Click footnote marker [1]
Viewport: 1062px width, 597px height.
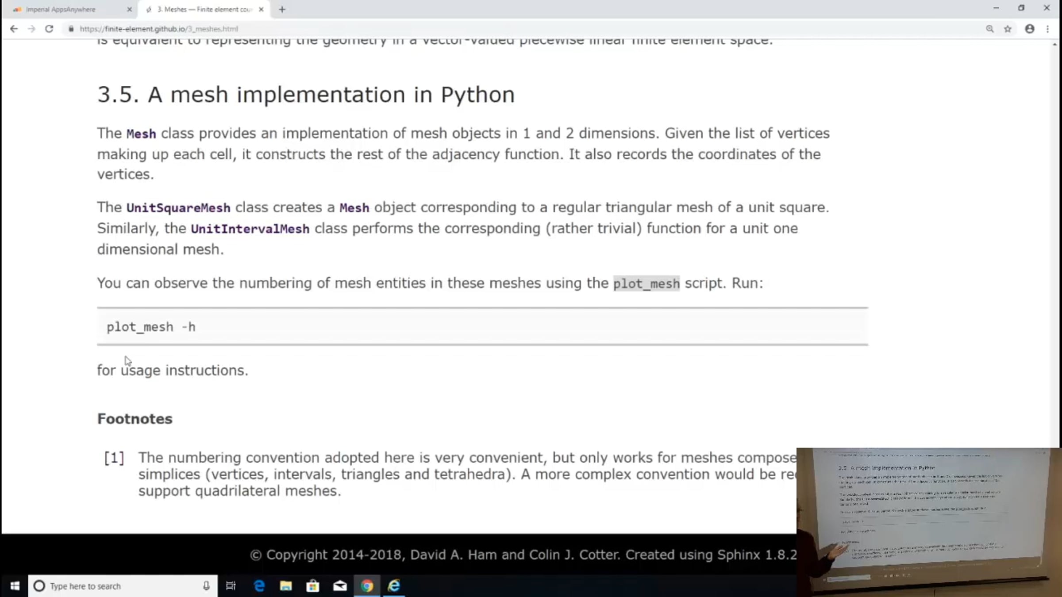pos(114,458)
